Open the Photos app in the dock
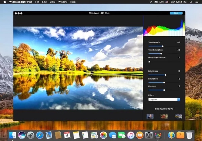The height and width of the screenshot is (141, 202). (104, 135)
